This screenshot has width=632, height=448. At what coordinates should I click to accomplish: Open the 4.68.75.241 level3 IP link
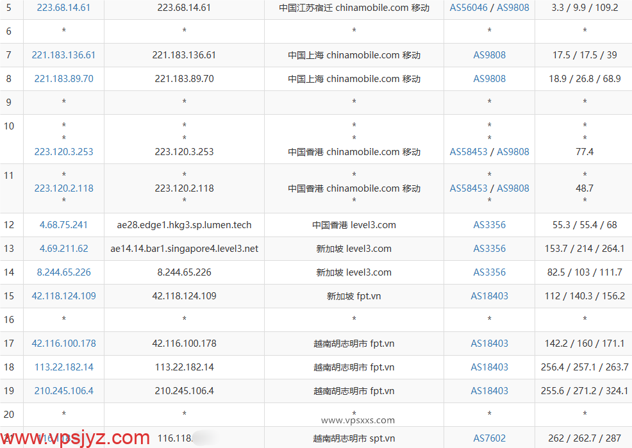point(63,225)
